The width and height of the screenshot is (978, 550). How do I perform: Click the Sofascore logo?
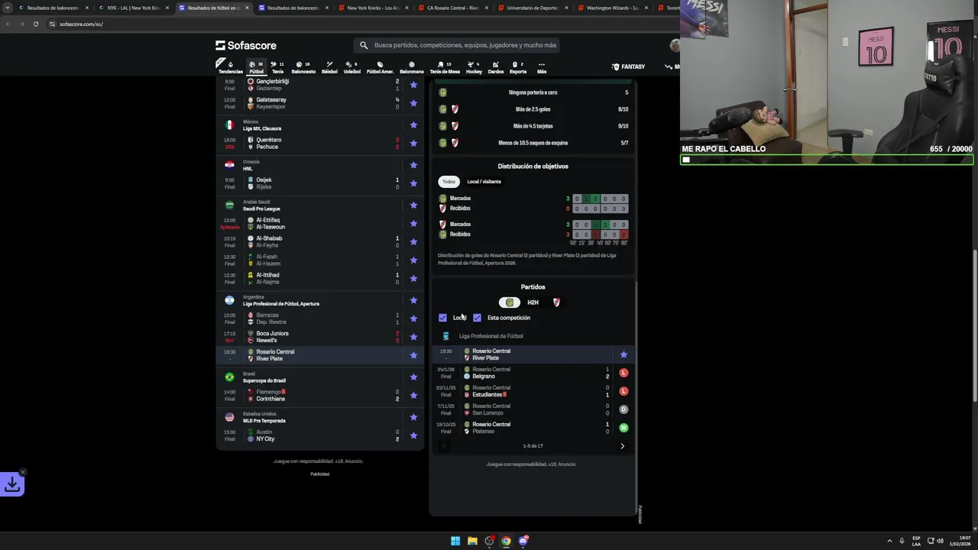coord(246,45)
